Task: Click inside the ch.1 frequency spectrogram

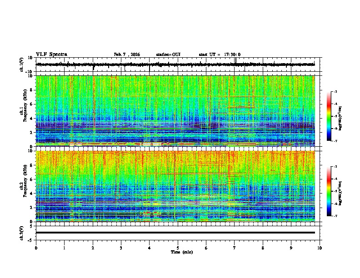Action: [175, 111]
